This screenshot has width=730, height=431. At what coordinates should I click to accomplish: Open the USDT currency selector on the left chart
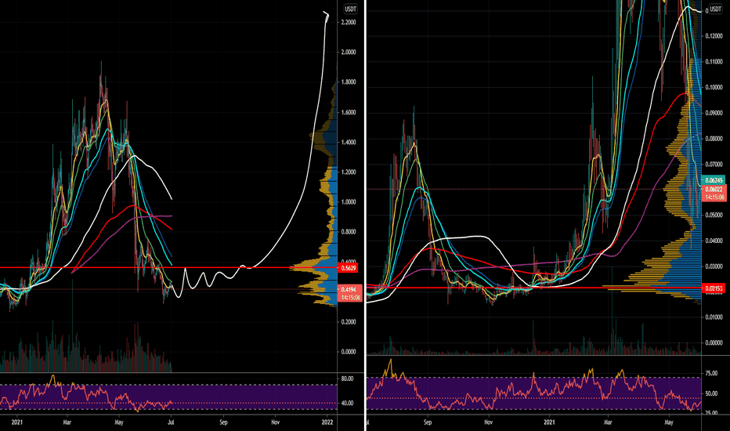[350, 9]
